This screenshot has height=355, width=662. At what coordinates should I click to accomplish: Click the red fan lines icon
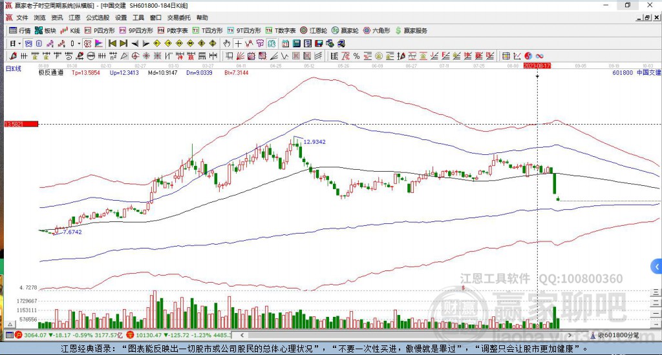239,56
